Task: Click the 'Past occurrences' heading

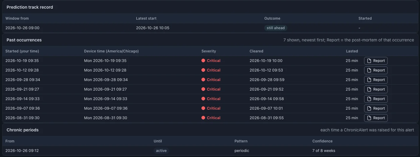Action: tap(24, 40)
